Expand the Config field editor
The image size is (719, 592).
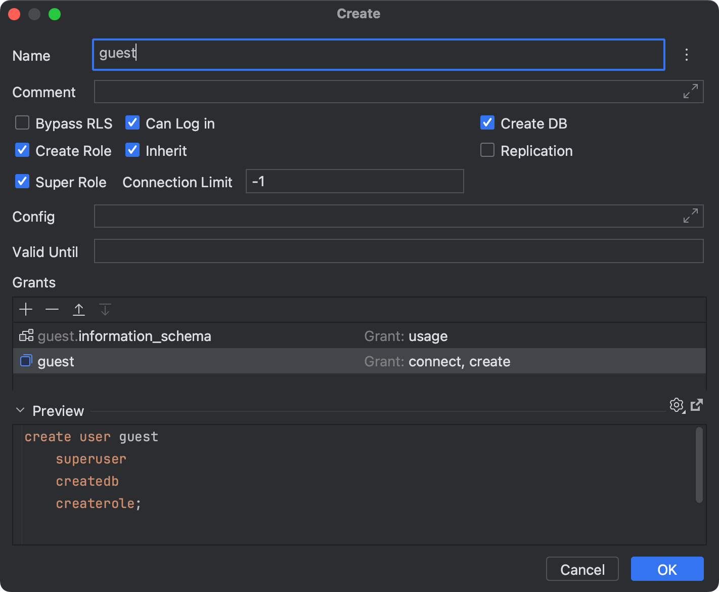[690, 216]
